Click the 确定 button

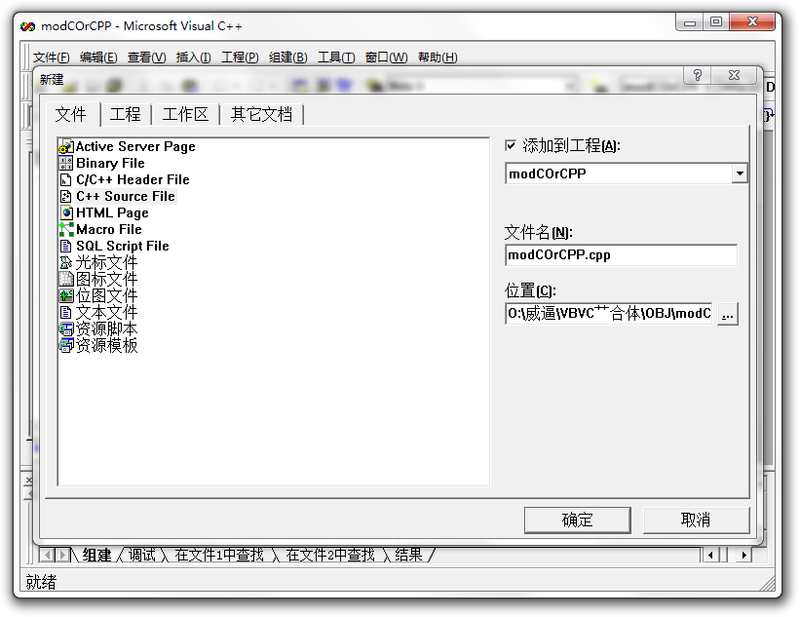tap(577, 520)
